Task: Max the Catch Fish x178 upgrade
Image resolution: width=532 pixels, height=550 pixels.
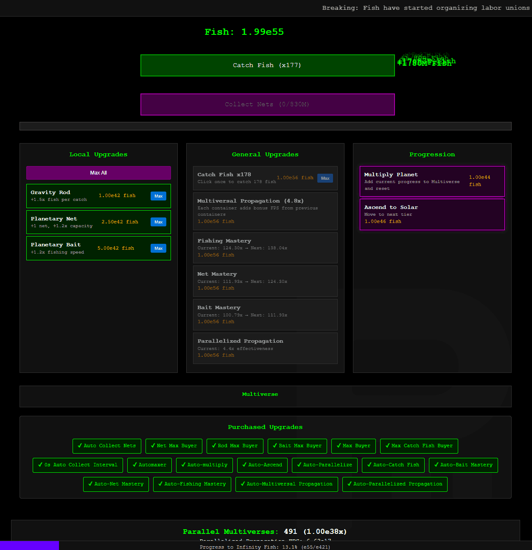Action: pos(325,178)
